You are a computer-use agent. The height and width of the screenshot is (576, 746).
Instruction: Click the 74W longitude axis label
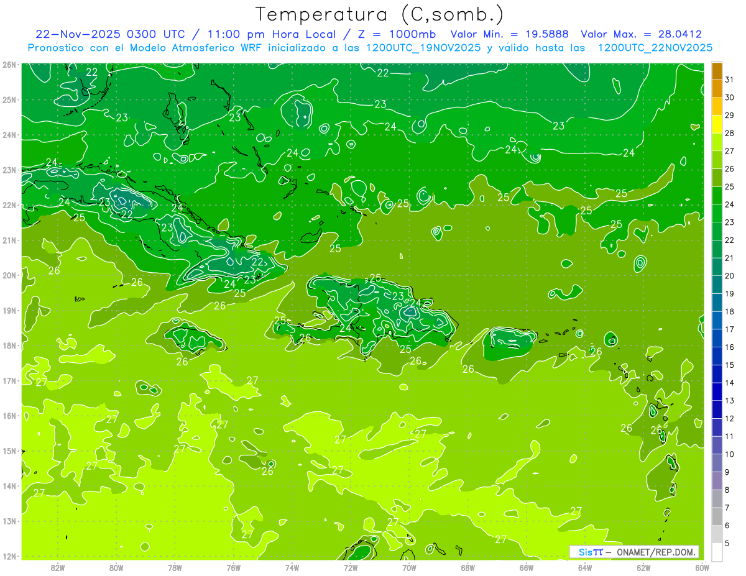coord(292,567)
